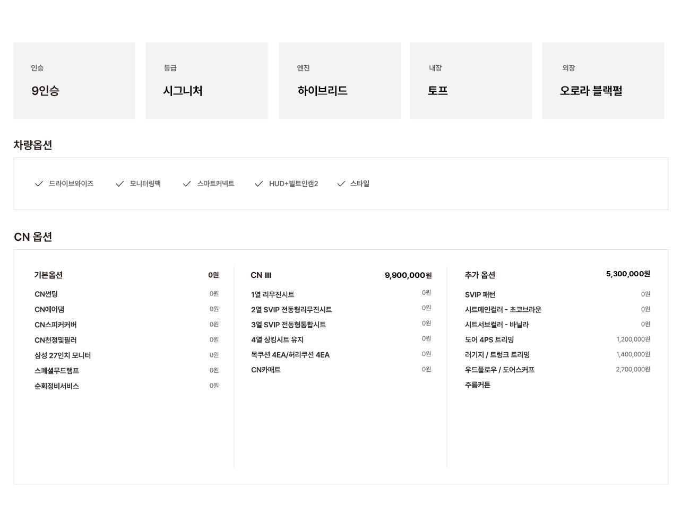690x506 pixels.
Task: Click the checkmark beside 드라이브와이즈
Action: (x=39, y=184)
